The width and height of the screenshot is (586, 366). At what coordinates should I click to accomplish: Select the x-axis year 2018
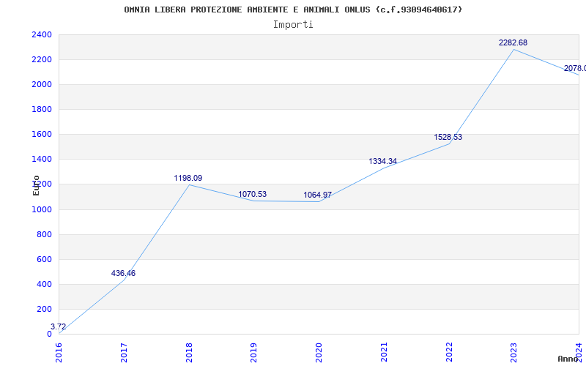click(x=189, y=352)
